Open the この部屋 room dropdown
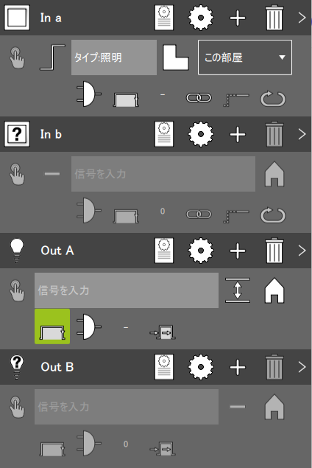Screen dimensions: 312x468 coord(245,57)
